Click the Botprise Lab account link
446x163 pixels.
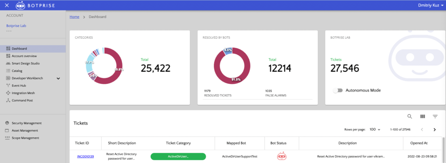(16, 26)
